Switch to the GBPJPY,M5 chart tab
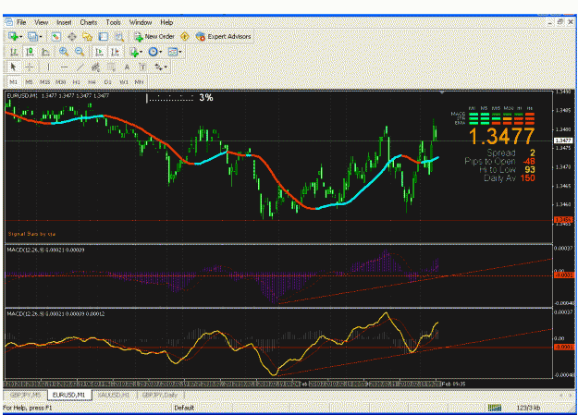Viewport: 578px width, 415px height. 26,395
